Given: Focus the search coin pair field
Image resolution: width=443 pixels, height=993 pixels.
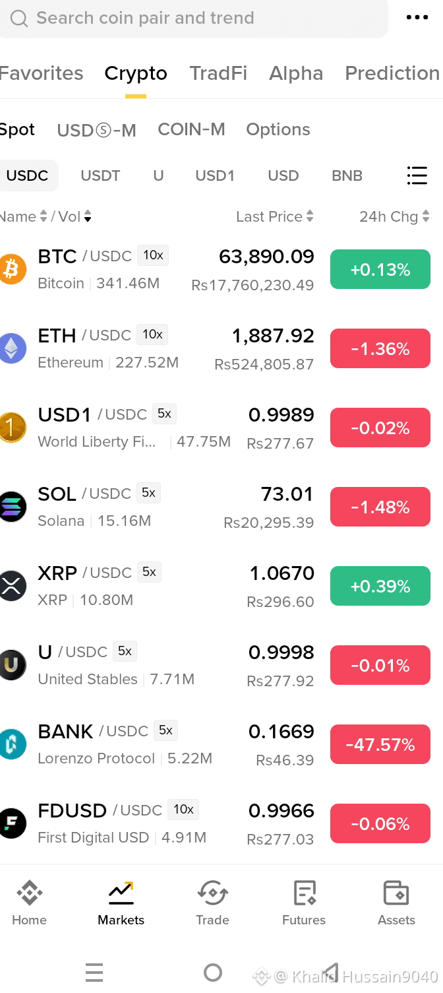Looking at the screenshot, I should point(194,18).
